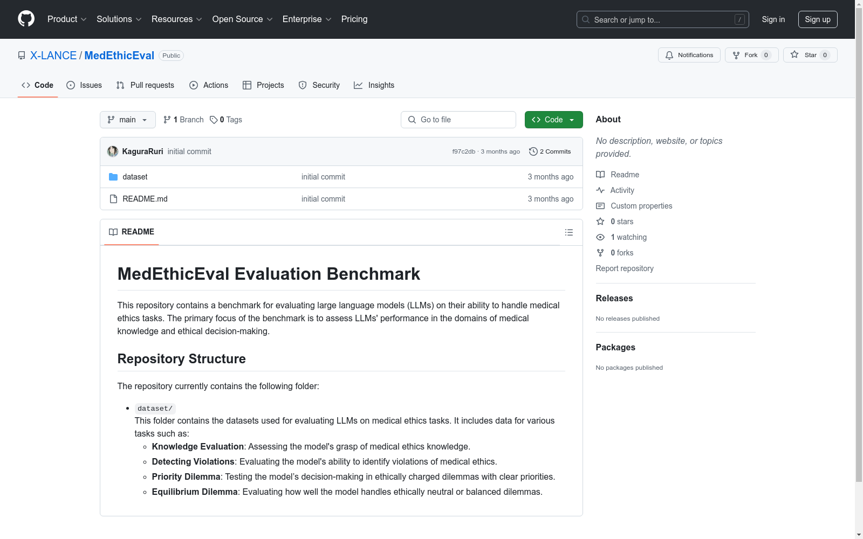Open the dataset folder
The height and width of the screenshot is (539, 863).
click(x=135, y=177)
